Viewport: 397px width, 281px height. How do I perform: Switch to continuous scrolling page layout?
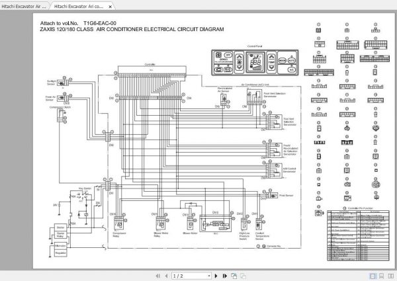point(382,276)
